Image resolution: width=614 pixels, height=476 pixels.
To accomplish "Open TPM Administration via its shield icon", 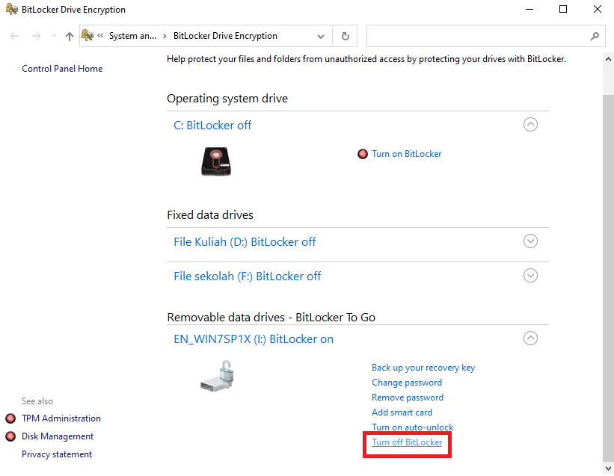I will [10, 418].
